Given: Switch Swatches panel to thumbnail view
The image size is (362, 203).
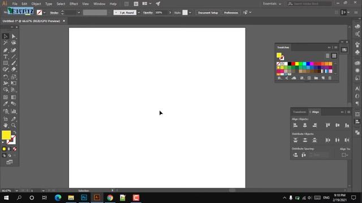Looking at the screenshot, I should (x=334, y=56).
